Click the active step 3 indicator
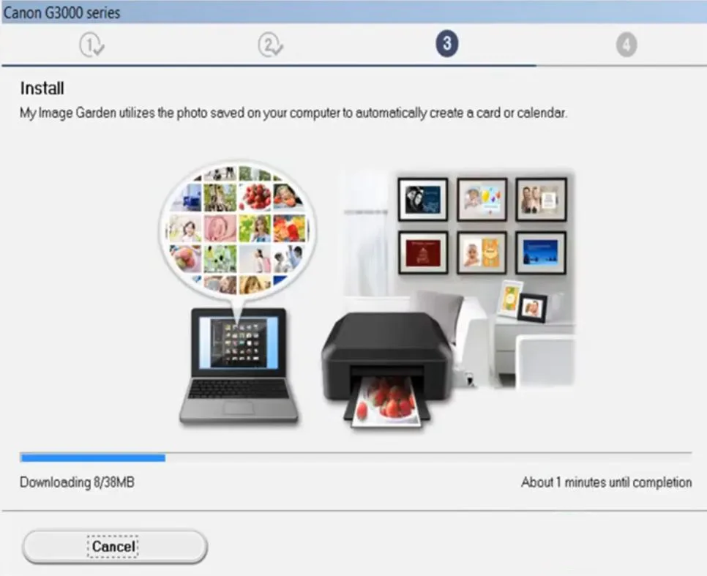 447,44
